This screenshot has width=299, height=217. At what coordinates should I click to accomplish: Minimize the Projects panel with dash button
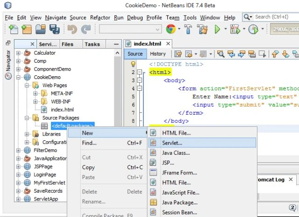point(116,44)
